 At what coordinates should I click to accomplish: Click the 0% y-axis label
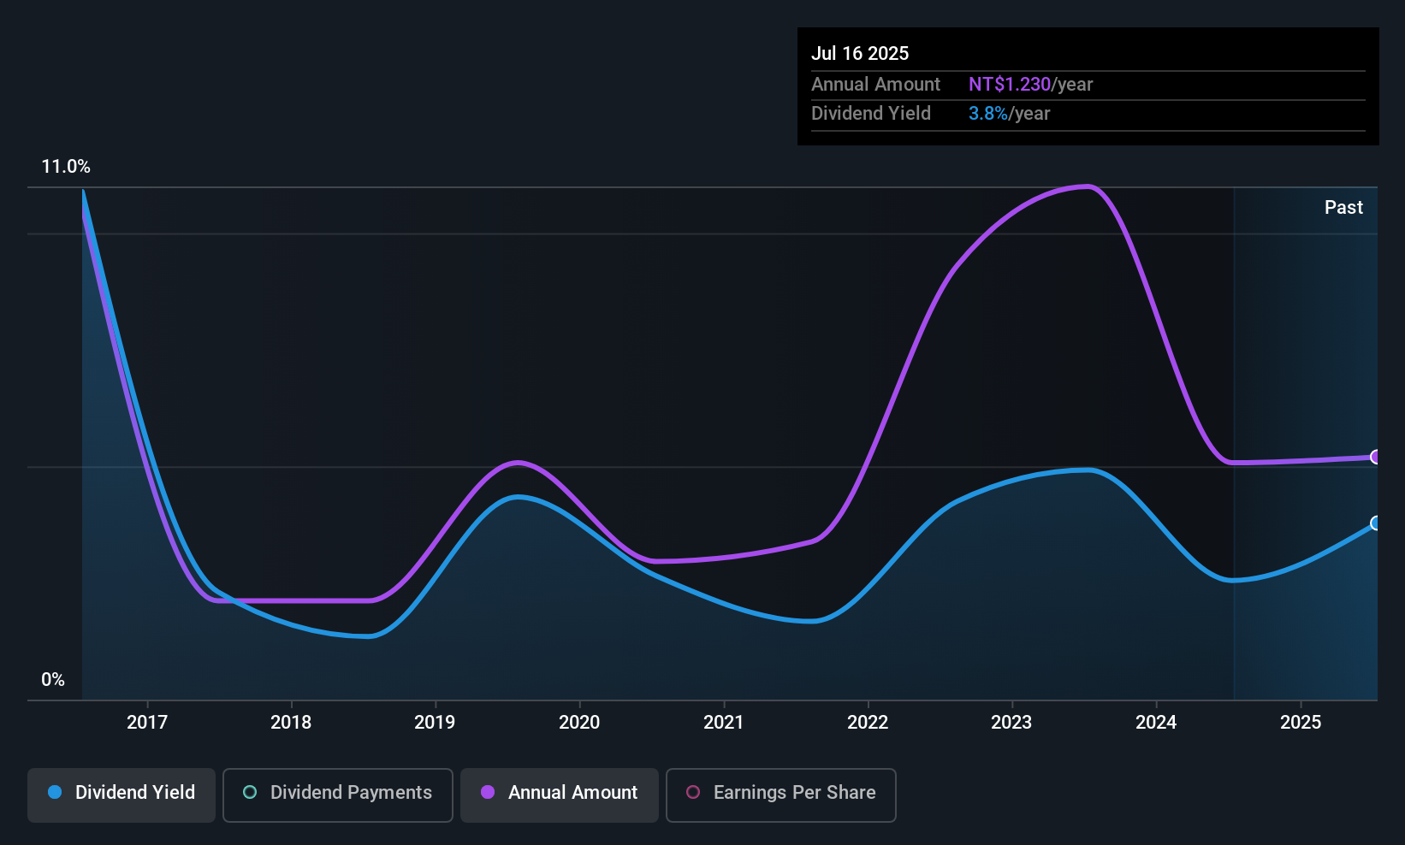53,680
